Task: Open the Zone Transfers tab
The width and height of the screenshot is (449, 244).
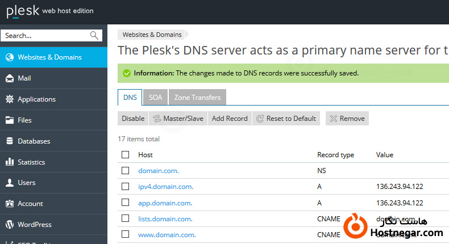Action: [x=197, y=98]
